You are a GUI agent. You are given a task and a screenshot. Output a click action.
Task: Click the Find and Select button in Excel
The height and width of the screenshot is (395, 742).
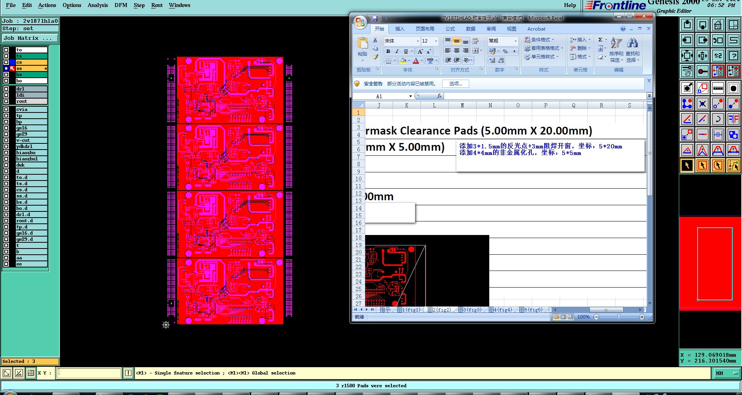tap(633, 50)
